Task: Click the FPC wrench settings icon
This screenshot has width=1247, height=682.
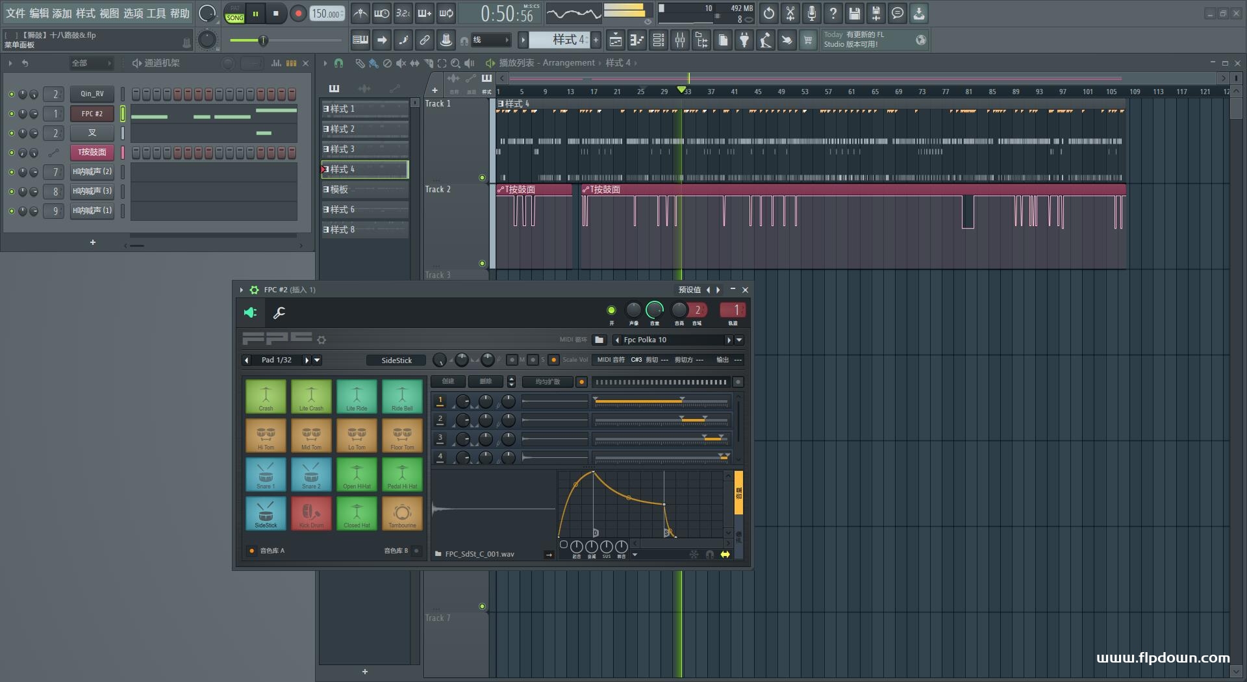Action: tap(279, 313)
